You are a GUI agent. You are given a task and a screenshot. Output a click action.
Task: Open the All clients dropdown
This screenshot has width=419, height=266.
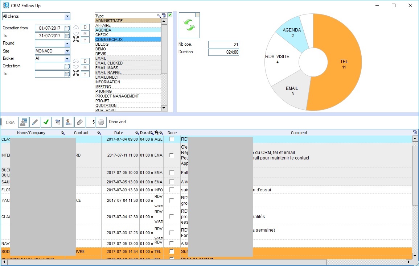coord(67,16)
